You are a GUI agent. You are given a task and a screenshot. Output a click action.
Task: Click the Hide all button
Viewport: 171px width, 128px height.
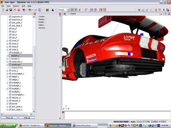(27, 117)
